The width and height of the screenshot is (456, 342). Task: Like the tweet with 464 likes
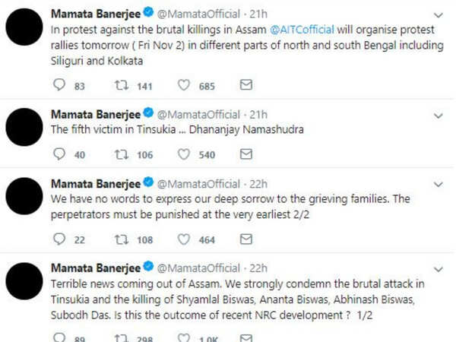(x=183, y=239)
